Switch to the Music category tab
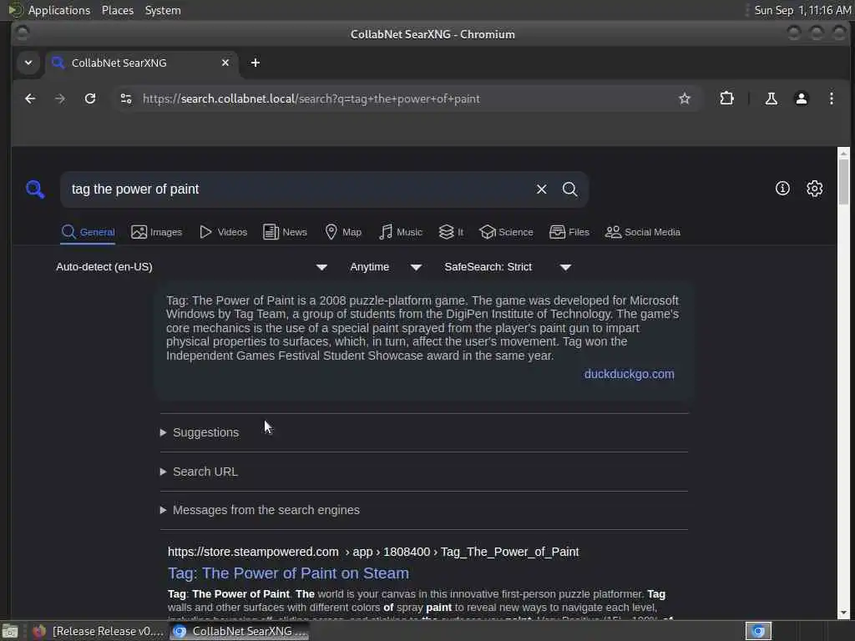 click(401, 232)
